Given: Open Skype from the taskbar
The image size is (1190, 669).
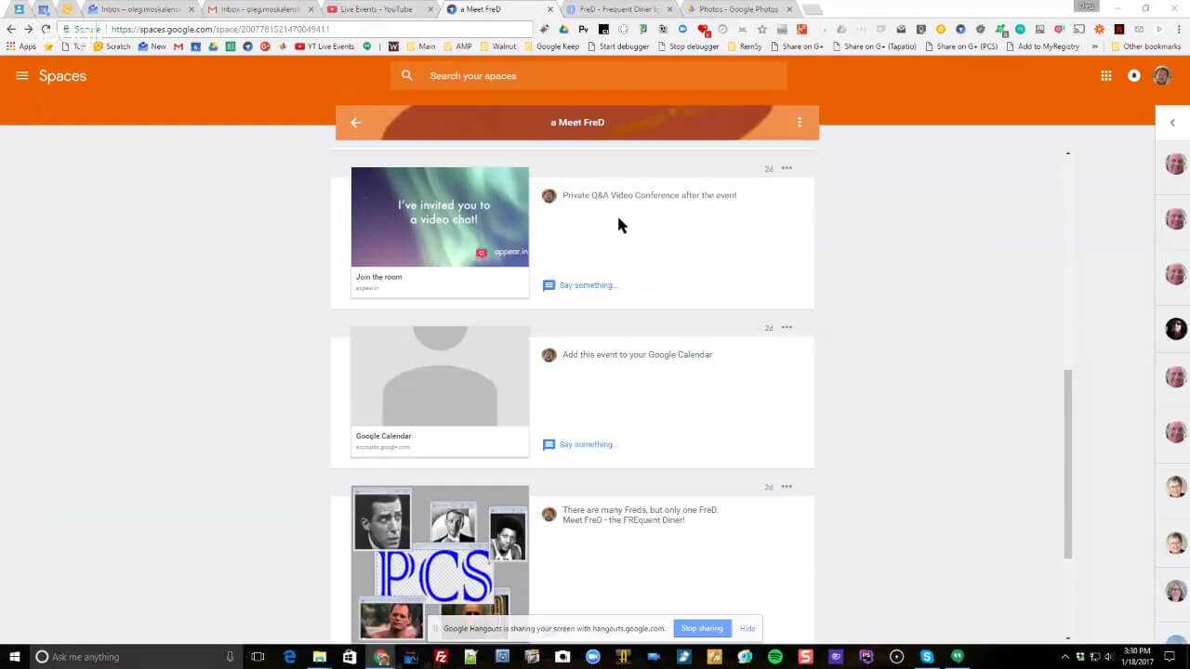Looking at the screenshot, I should click(x=926, y=657).
